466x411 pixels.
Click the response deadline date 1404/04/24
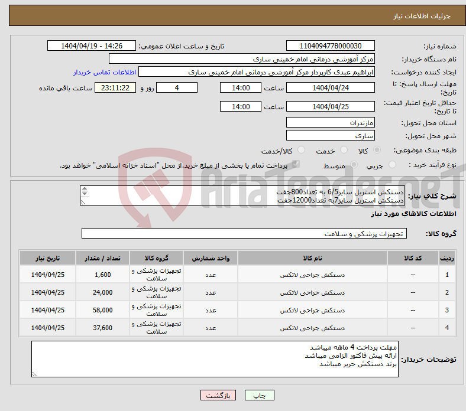[x=330, y=87]
